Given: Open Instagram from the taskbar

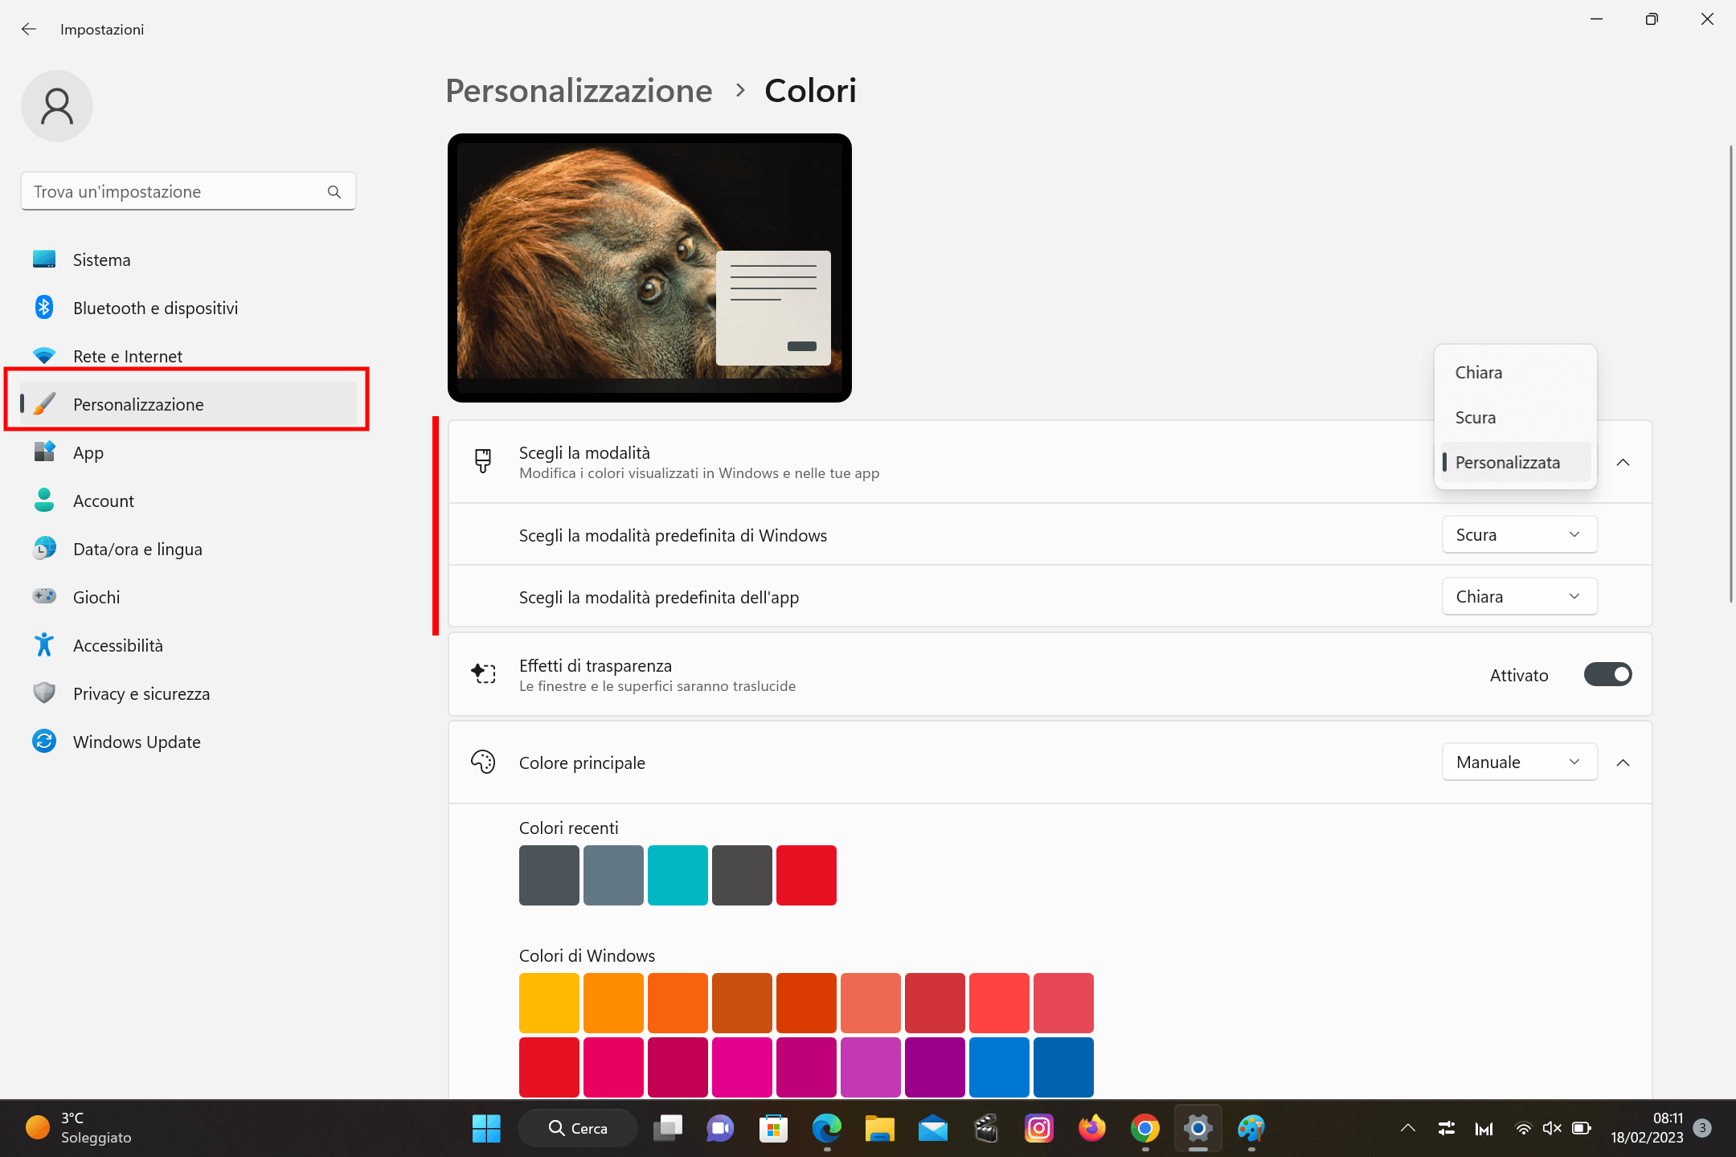Looking at the screenshot, I should tap(1039, 1129).
